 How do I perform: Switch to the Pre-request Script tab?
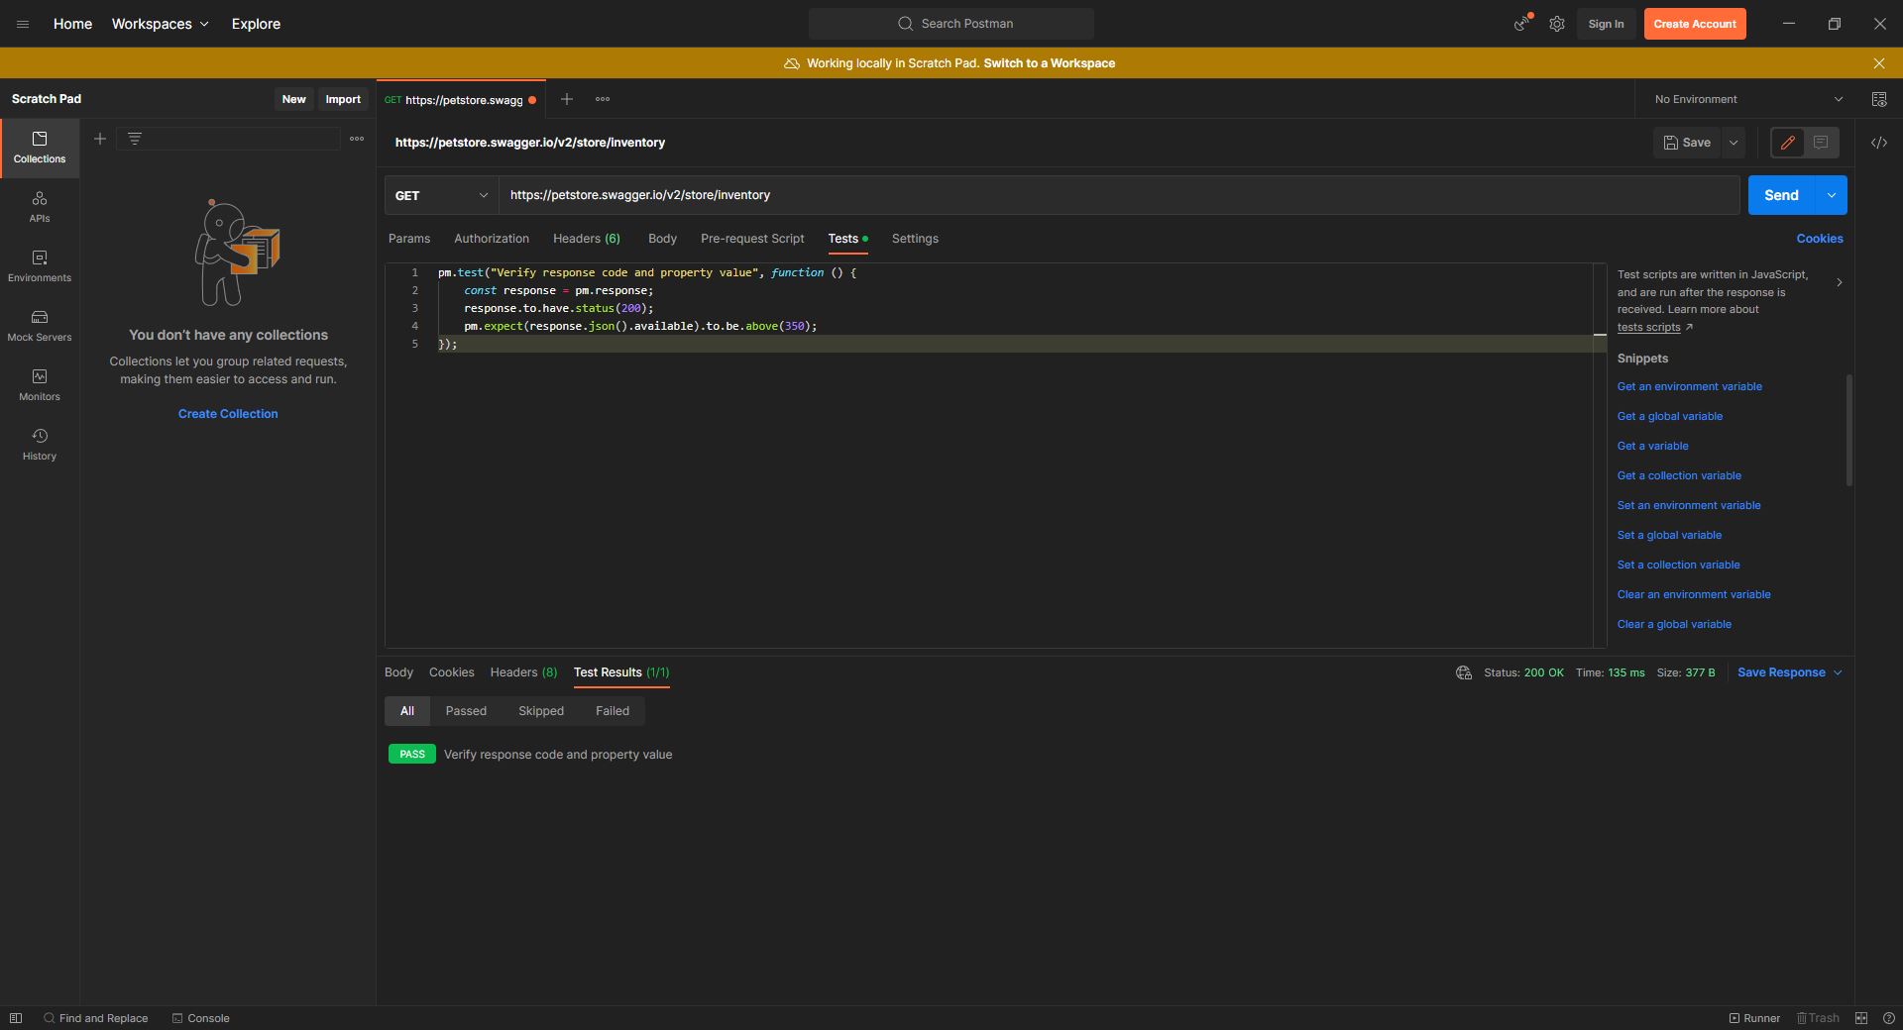pos(752,239)
